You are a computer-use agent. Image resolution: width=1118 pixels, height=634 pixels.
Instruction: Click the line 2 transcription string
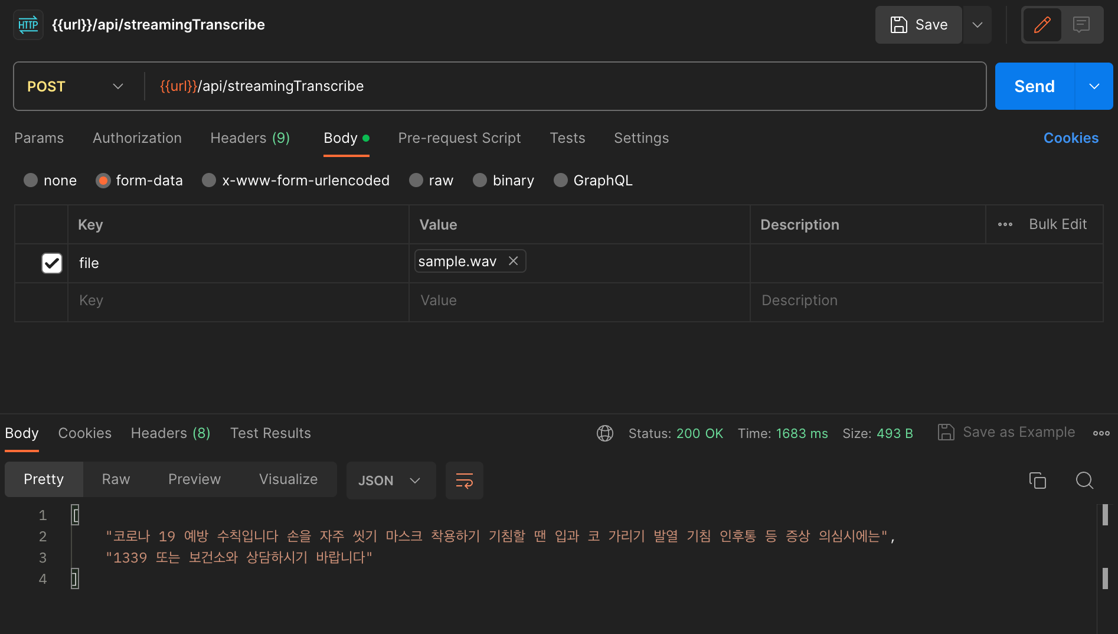pos(498,536)
